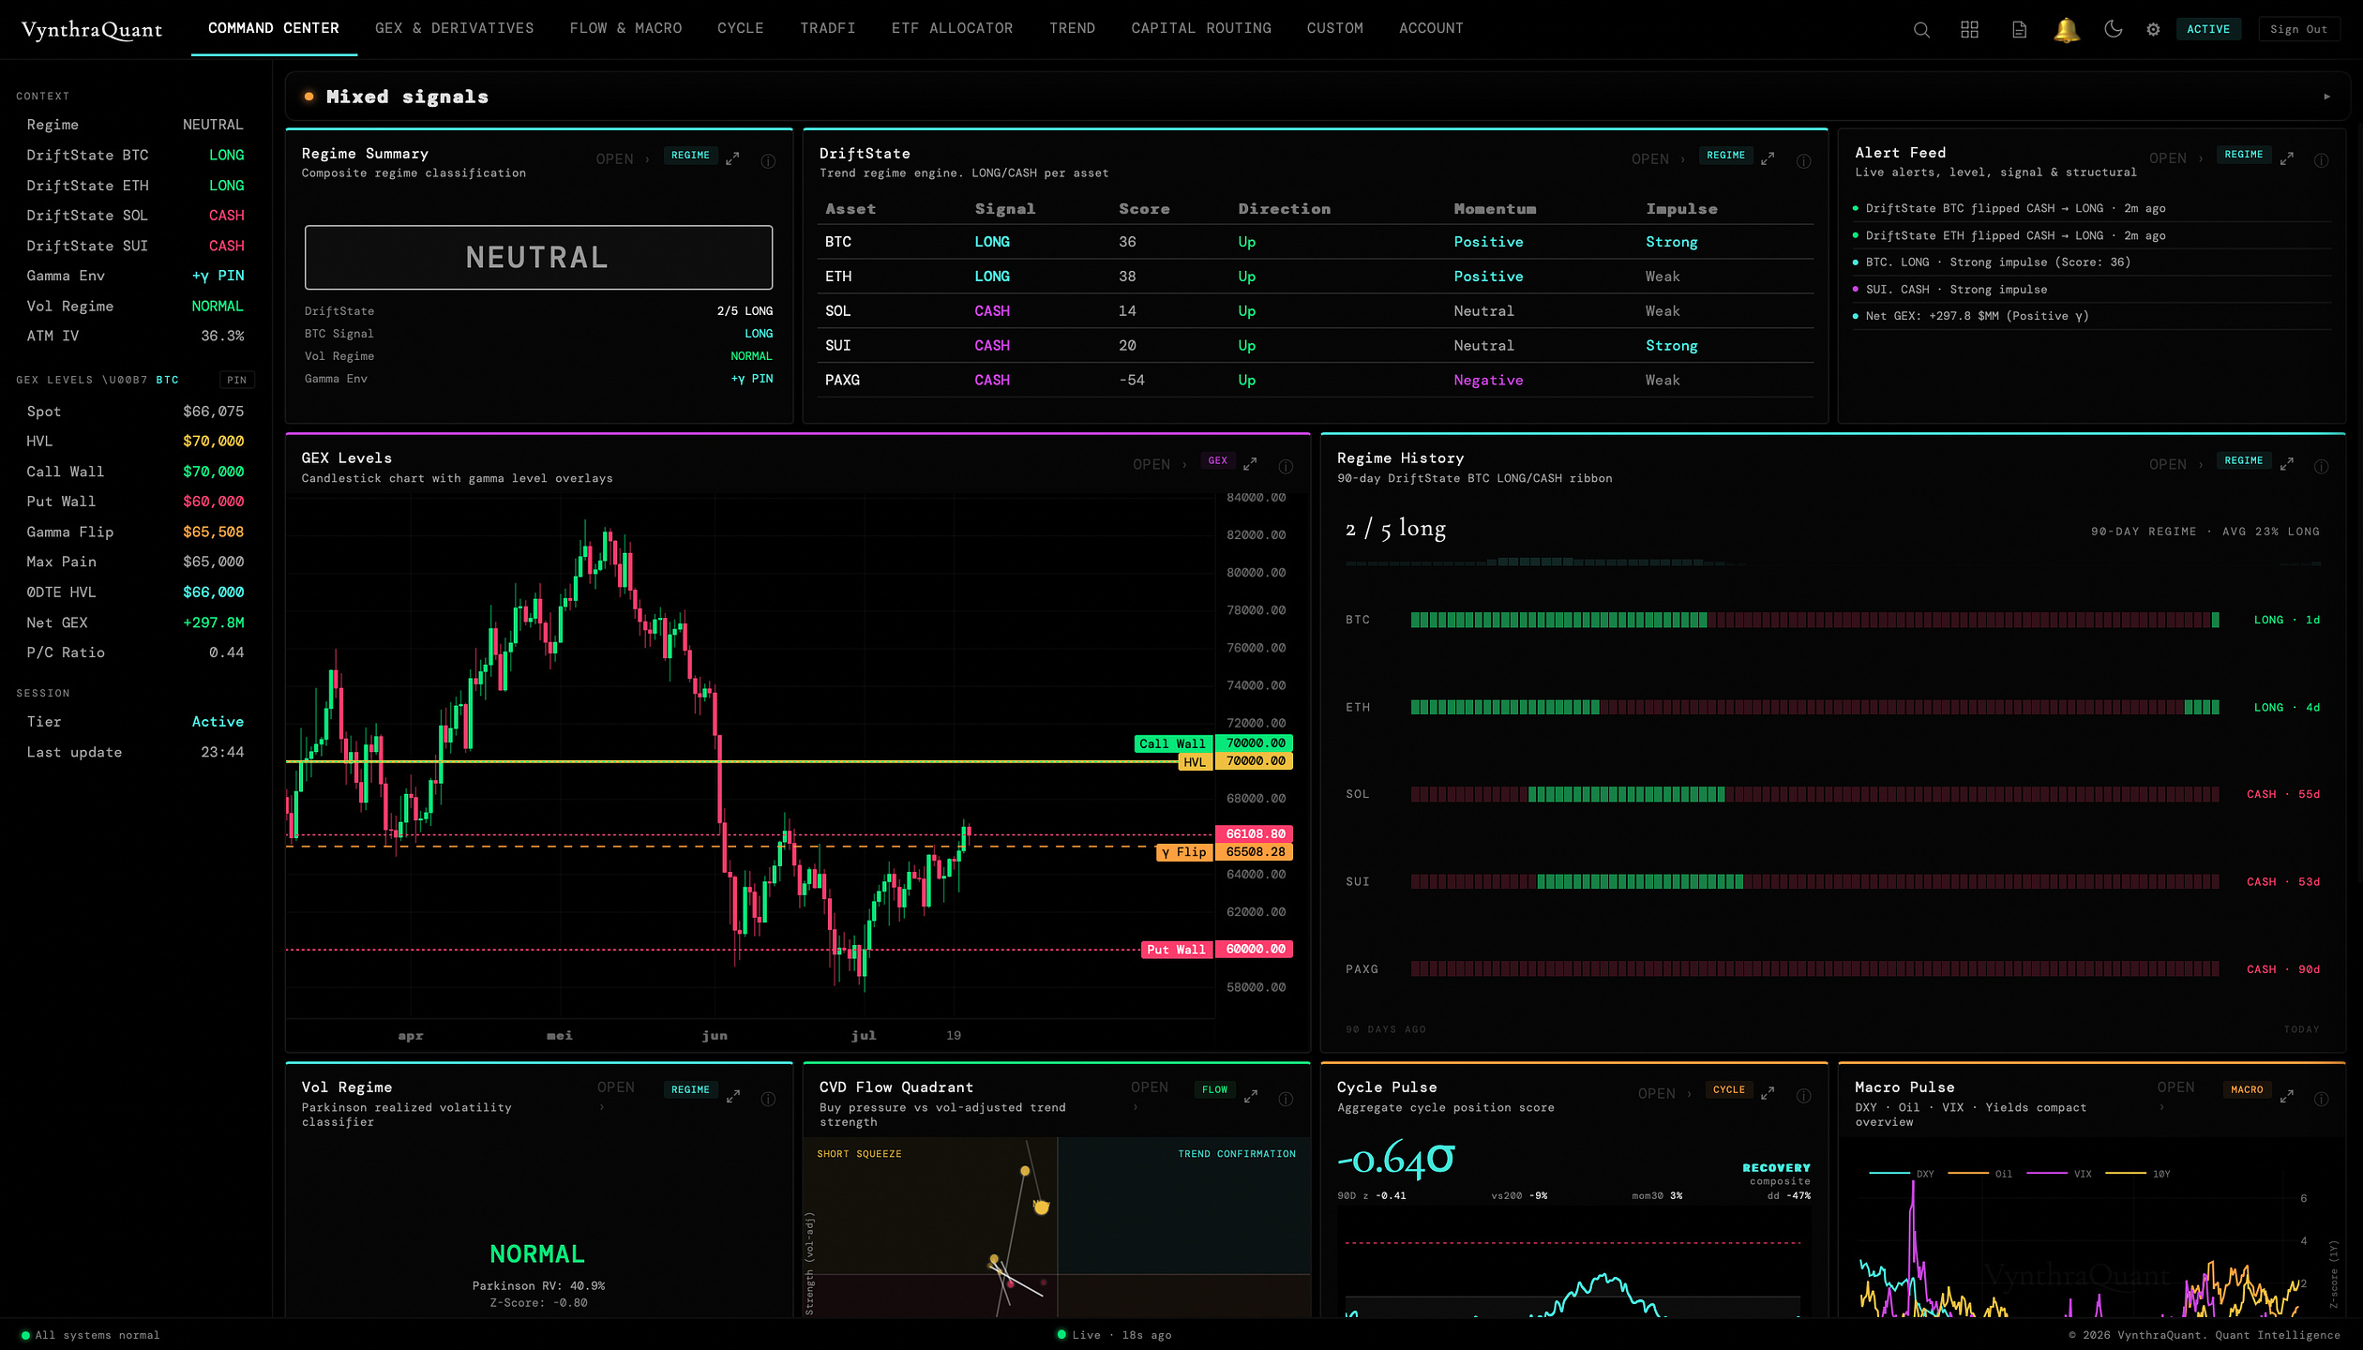Open the search icon in top bar

click(x=1921, y=29)
